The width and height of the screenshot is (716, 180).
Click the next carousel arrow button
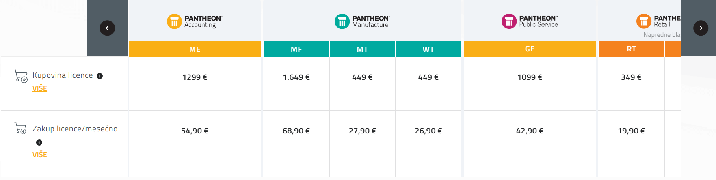701,28
